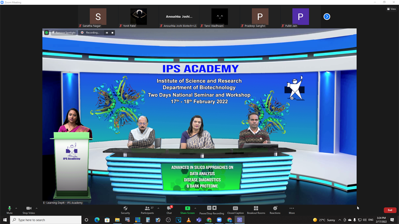The width and height of the screenshot is (399, 224).
Task: Stop recording from the bottom toolbar
Action: click(215, 208)
